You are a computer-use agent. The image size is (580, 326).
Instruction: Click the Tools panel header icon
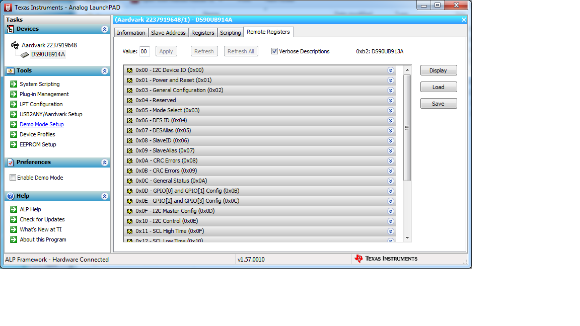[x=11, y=70]
